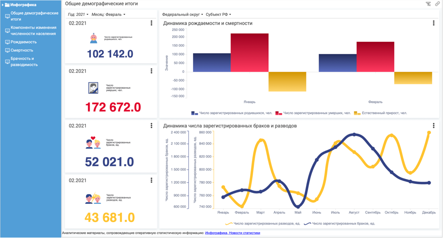Open the 'Месяц: Февраль' dropdown
443x238 pixels.
108,15
